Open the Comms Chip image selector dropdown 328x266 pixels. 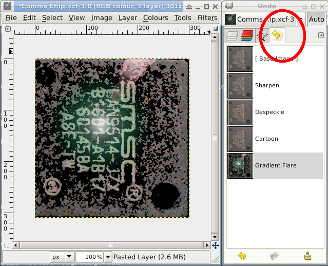[265, 19]
